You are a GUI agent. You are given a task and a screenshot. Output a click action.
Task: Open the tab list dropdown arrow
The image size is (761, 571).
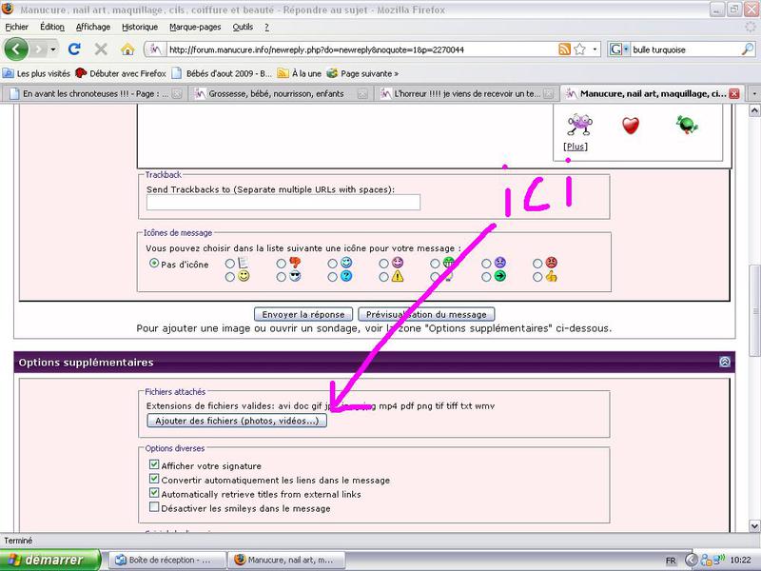point(753,93)
